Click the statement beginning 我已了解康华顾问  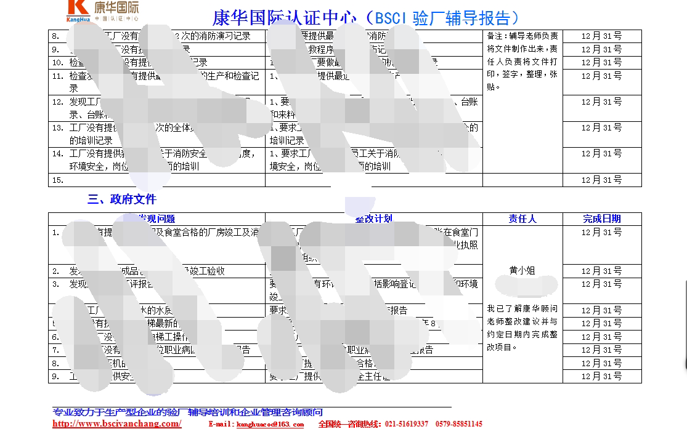(x=522, y=328)
